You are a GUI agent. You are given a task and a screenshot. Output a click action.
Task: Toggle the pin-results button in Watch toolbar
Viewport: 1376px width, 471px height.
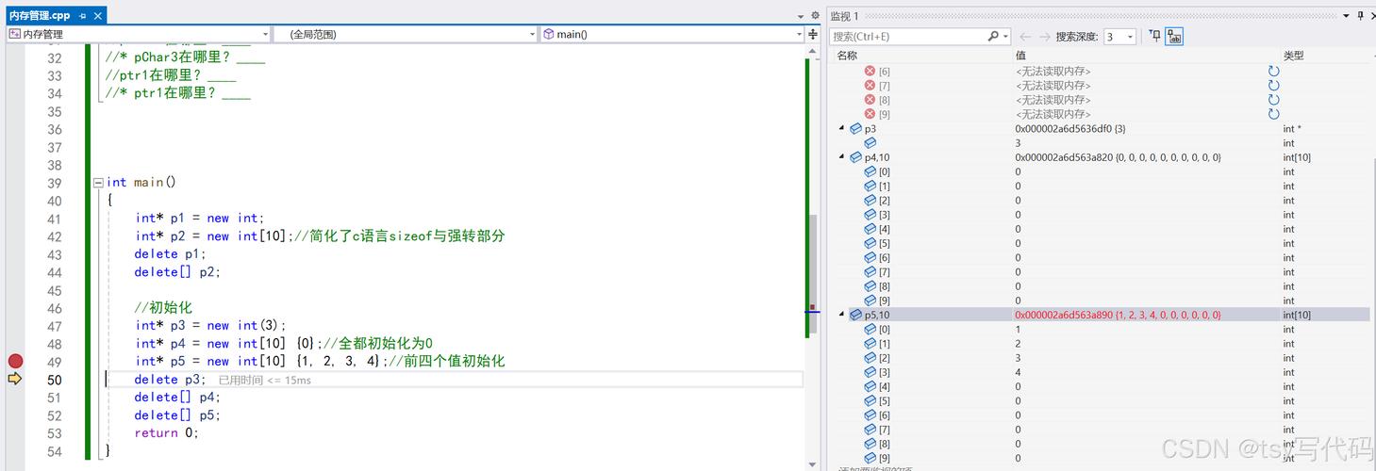click(1154, 36)
